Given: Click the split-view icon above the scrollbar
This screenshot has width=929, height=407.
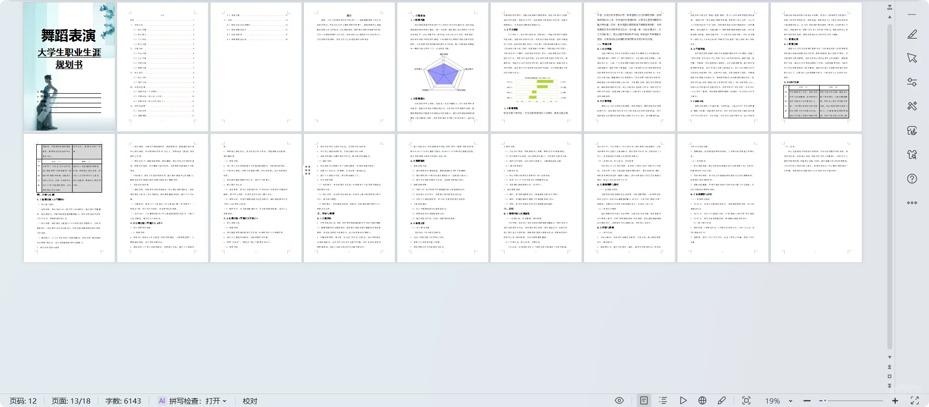Looking at the screenshot, I should pos(890,7).
